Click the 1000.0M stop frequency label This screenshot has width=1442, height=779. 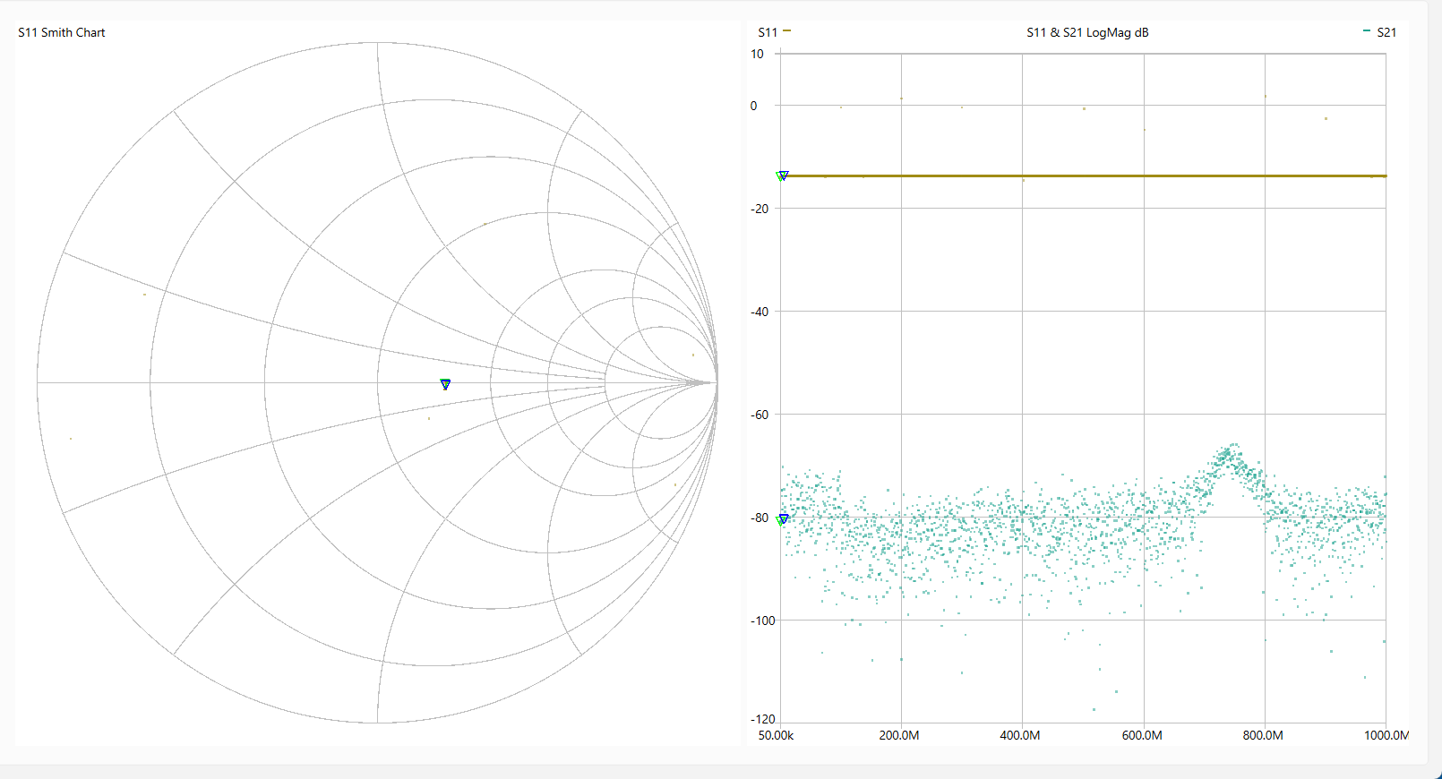[1386, 735]
